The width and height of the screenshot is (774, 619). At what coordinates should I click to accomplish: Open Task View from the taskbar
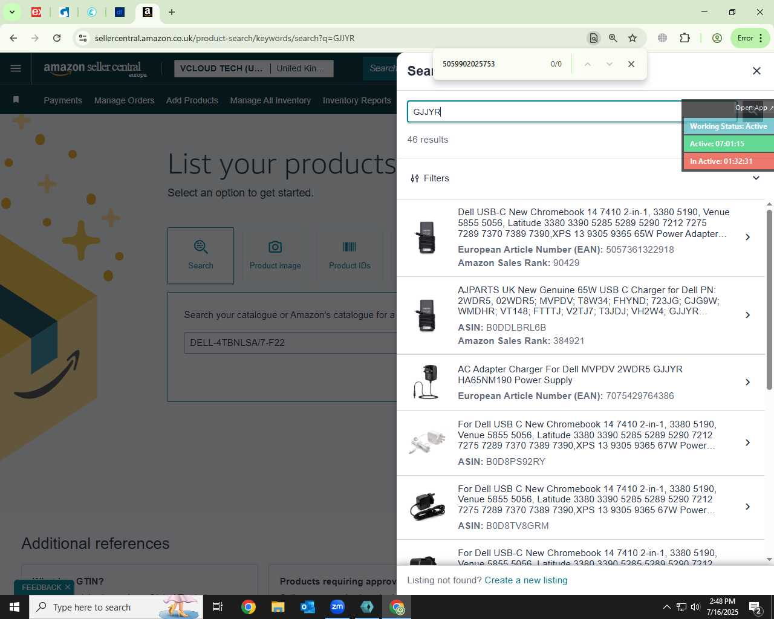pyautogui.click(x=218, y=607)
